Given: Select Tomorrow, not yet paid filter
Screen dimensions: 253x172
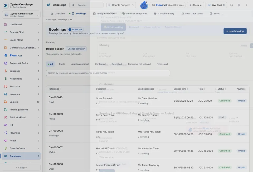Looking at the screenshot, I should [x=139, y=64].
